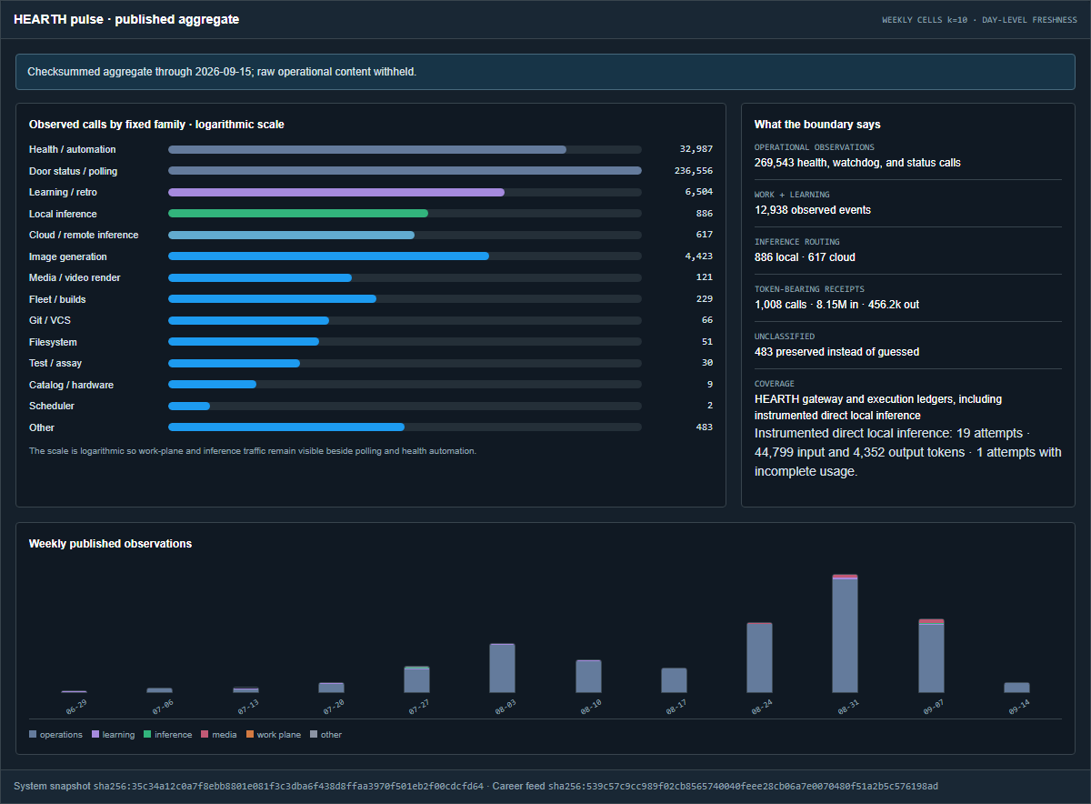Image resolution: width=1091 pixels, height=804 pixels.
Task: Click the Media / video render bar
Action: coord(260,277)
